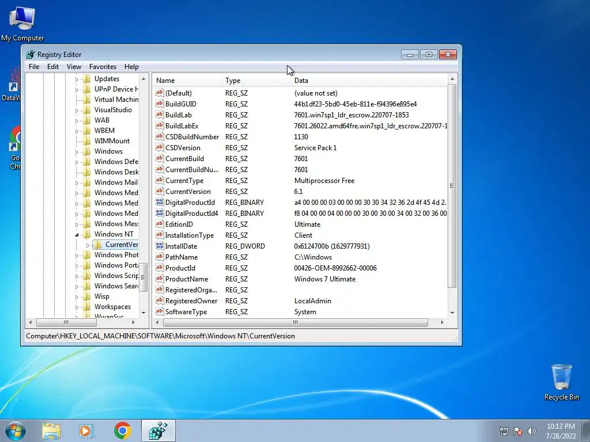Open the View menu
The height and width of the screenshot is (442, 590).
tap(74, 67)
